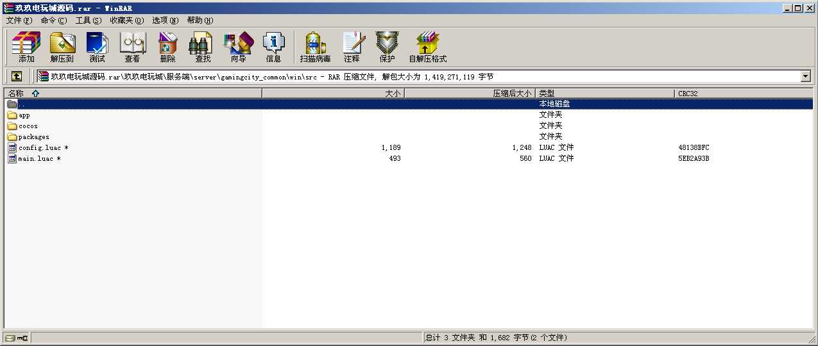Minimize the WinRAR window
The height and width of the screenshot is (346, 818).
click(788, 8)
